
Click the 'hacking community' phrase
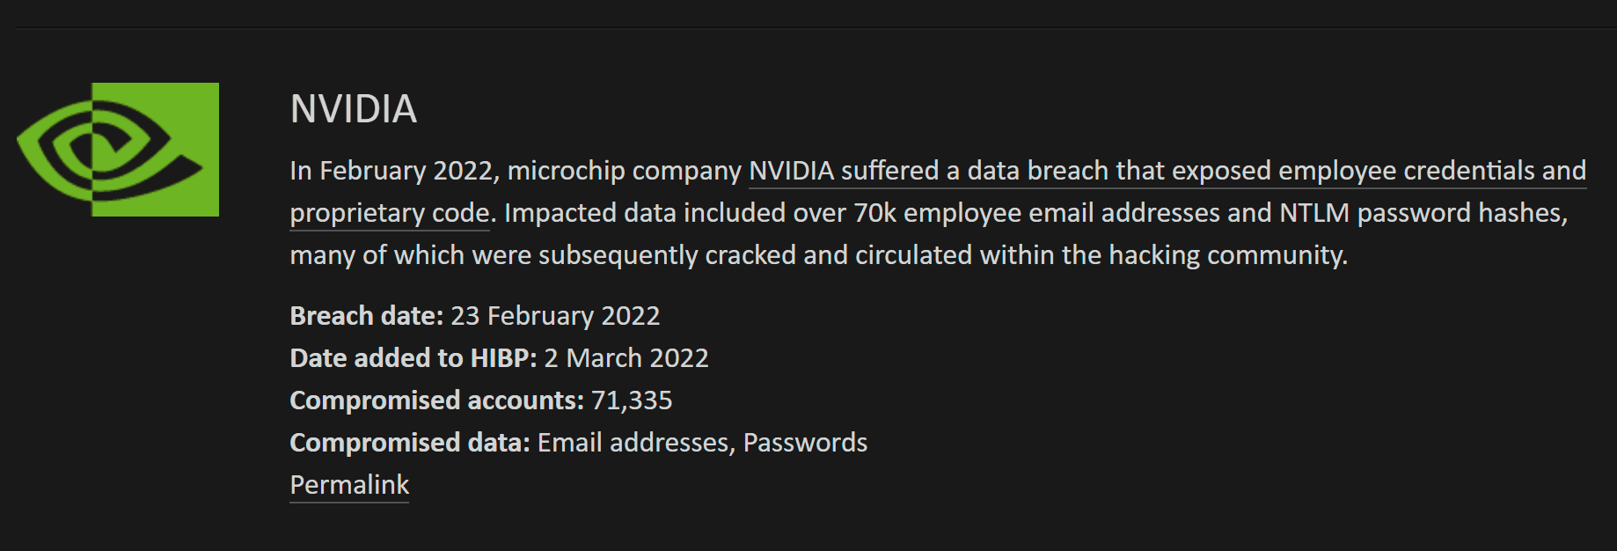click(x=1227, y=255)
